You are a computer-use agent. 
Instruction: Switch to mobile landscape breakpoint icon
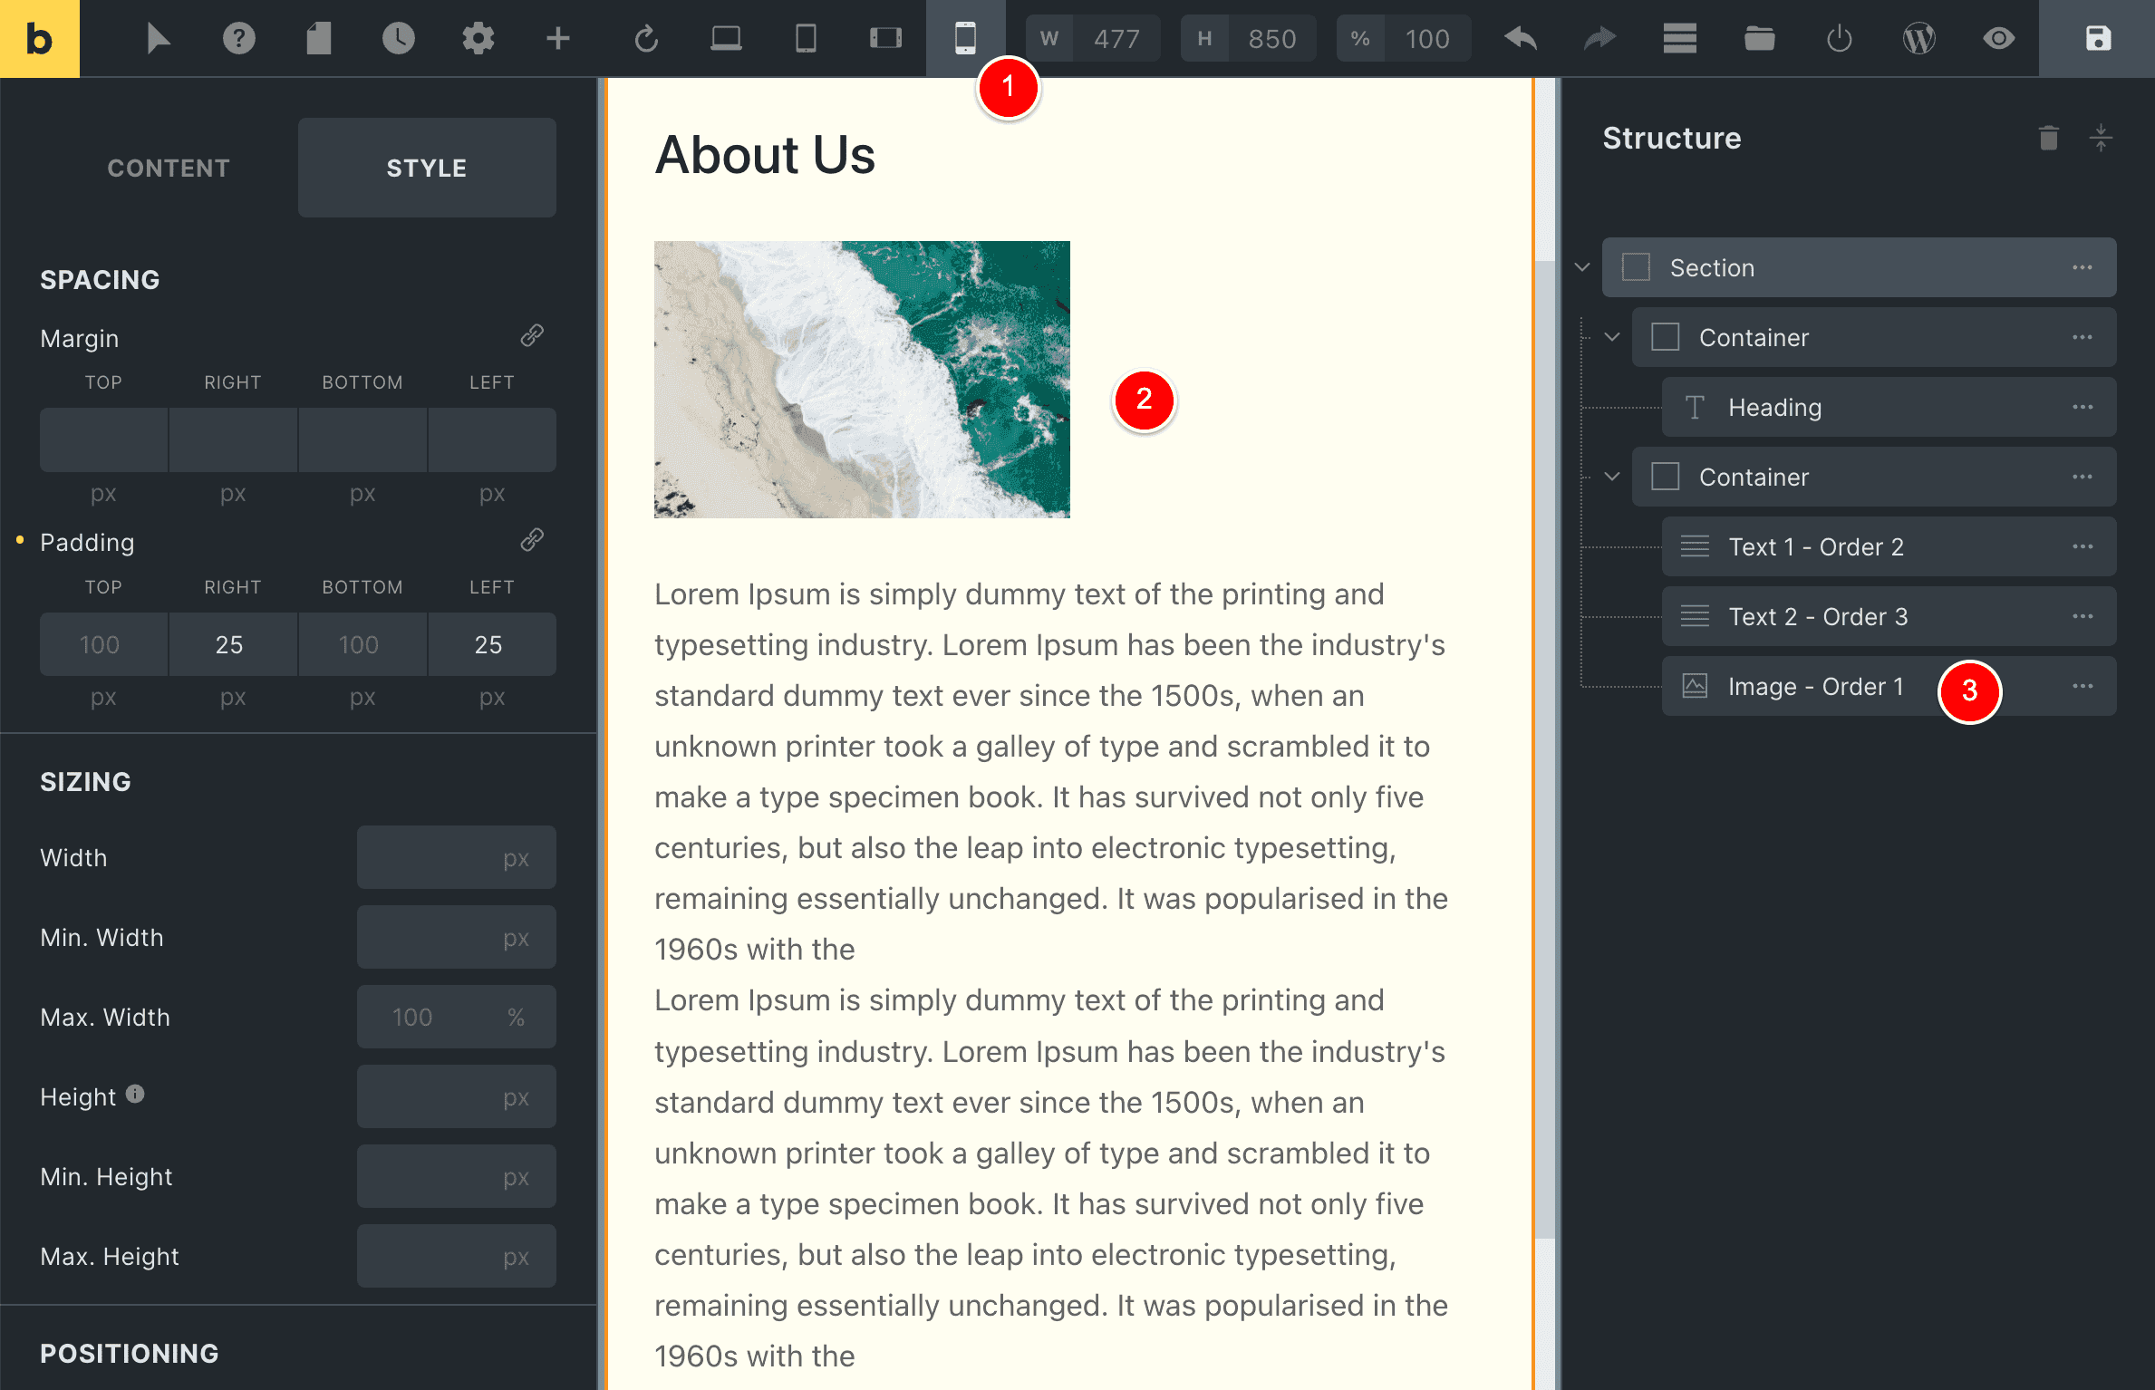885,38
